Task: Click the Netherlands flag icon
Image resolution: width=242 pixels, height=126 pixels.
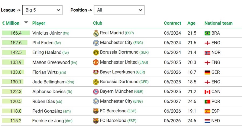Action: point(207,121)
